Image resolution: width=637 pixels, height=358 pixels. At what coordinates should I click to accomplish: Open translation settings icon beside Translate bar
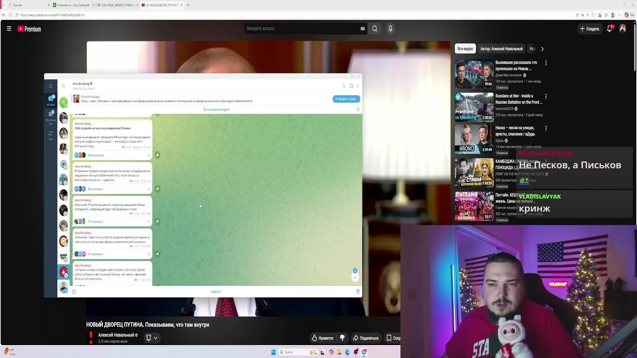coord(357,109)
